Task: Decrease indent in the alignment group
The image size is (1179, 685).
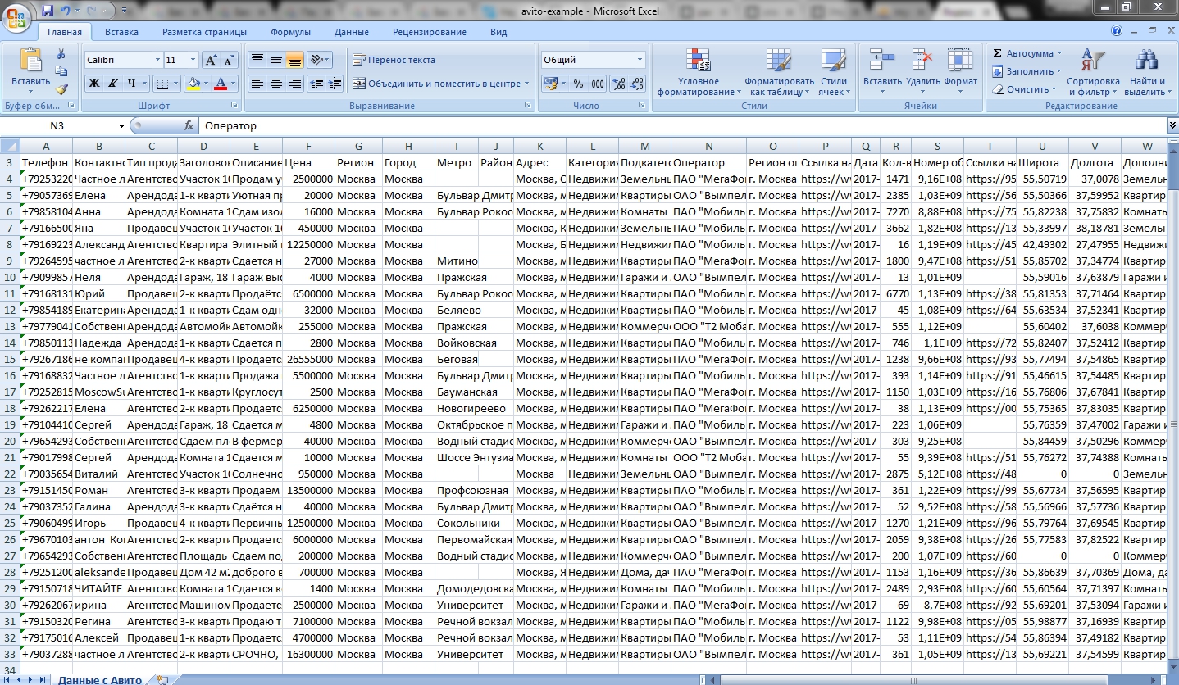Action: (316, 84)
